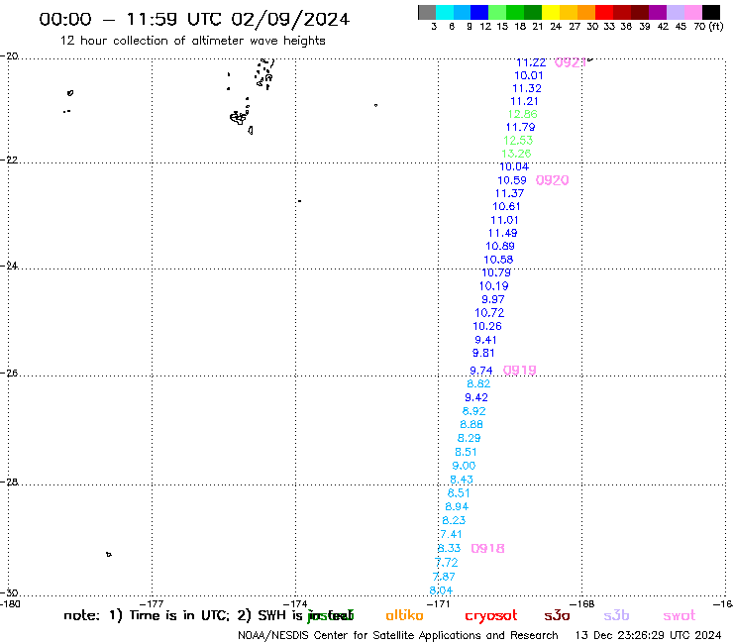Screen dimensions: 733x644
Task: Click the green value 12.53
Action: tap(518, 141)
